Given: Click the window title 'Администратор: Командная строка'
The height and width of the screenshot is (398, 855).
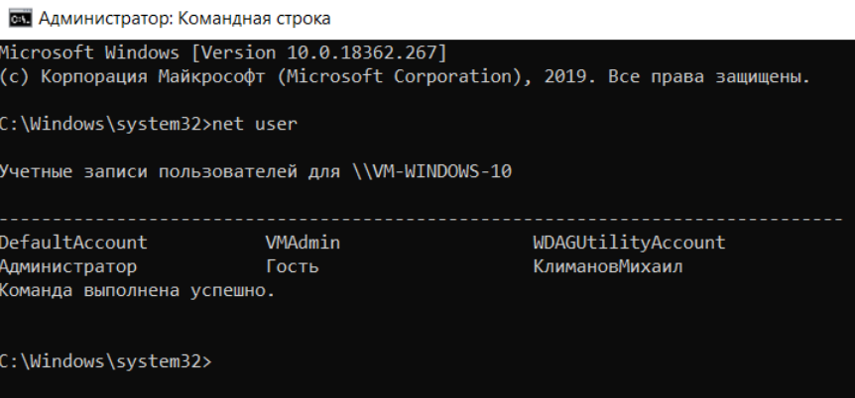Looking at the screenshot, I should pos(184,19).
